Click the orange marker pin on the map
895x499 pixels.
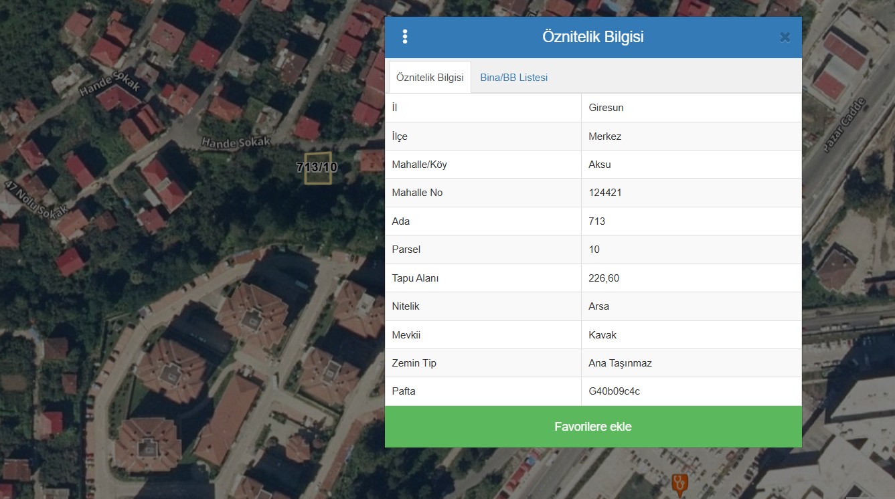pos(679,482)
